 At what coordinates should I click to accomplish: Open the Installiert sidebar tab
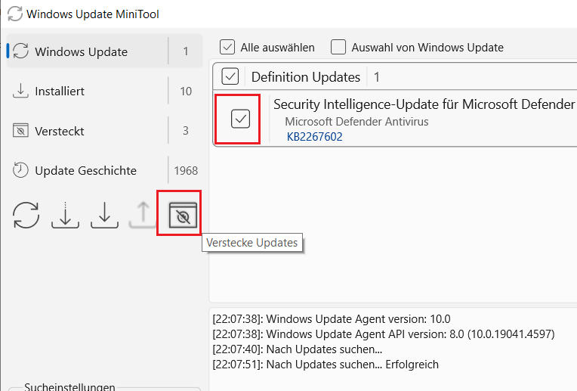click(104, 91)
